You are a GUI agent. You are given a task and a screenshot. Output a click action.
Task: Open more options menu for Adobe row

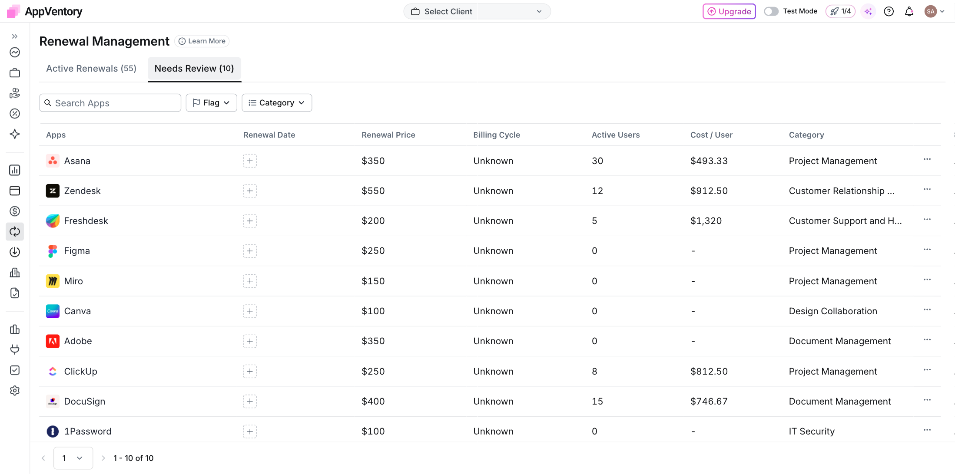(x=927, y=339)
